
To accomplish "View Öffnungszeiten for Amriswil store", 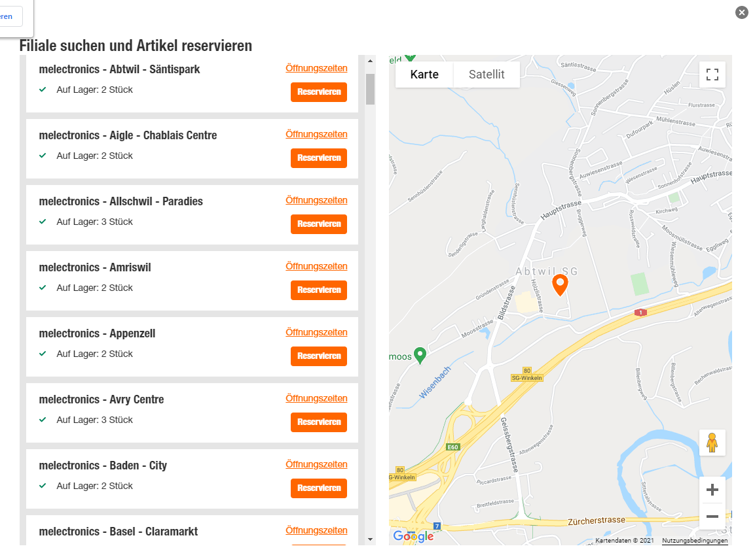I will (316, 266).
